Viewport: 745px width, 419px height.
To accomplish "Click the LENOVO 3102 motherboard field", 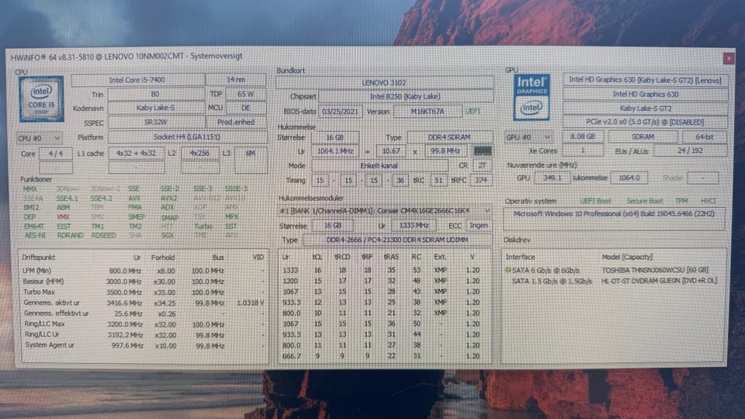I will pyautogui.click(x=384, y=82).
